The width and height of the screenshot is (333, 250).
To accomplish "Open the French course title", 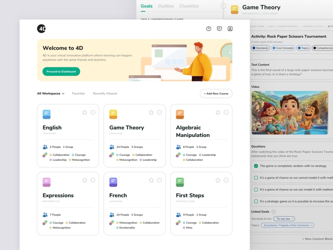I will pyautogui.click(x=118, y=195).
